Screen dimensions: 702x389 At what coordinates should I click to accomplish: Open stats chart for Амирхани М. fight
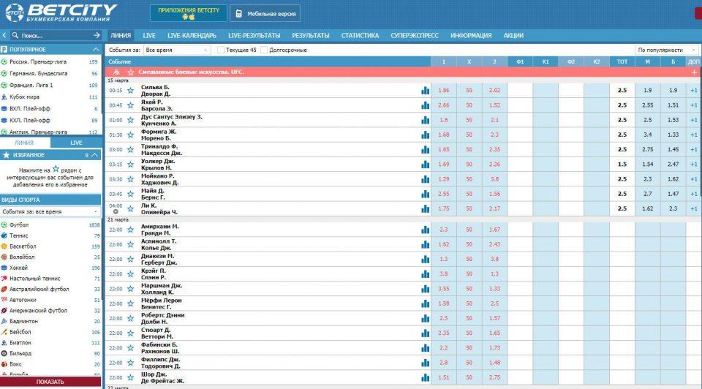coord(425,230)
